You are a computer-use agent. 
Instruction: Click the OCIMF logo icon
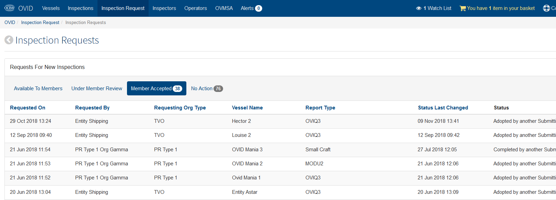point(10,8)
